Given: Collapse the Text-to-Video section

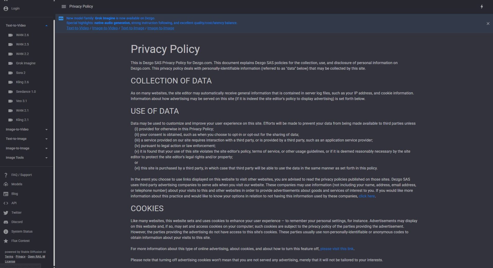Looking at the screenshot, I should (x=46, y=26).
